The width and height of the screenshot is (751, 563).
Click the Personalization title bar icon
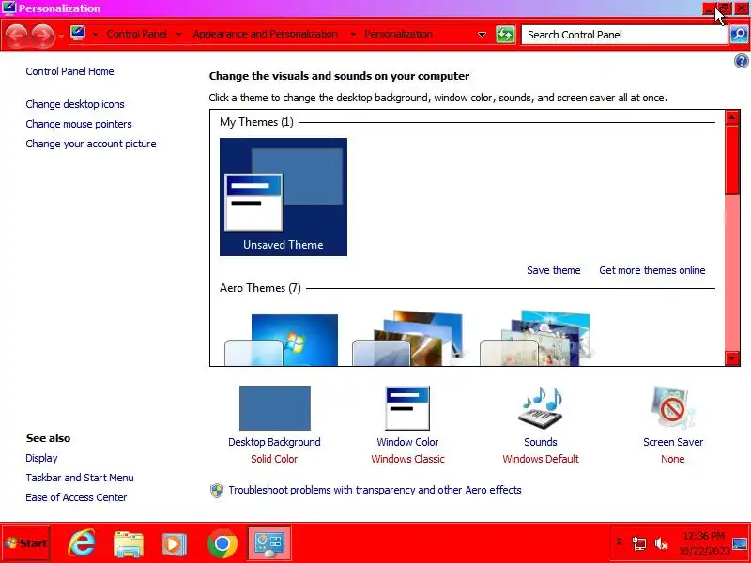pyautogui.click(x=9, y=8)
